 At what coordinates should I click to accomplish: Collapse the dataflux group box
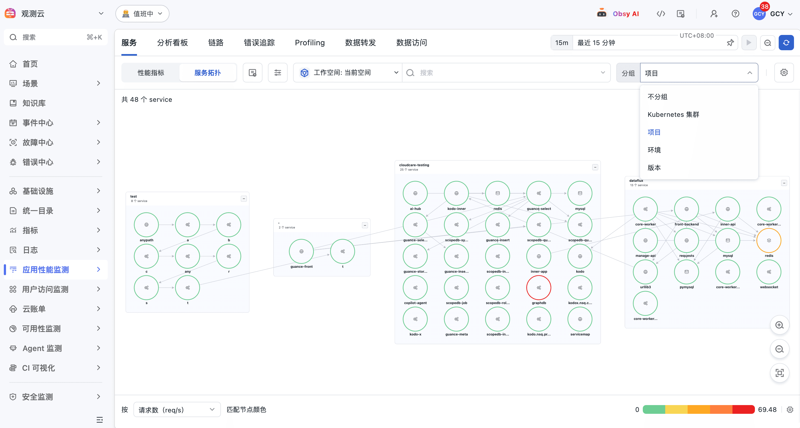[x=784, y=183]
